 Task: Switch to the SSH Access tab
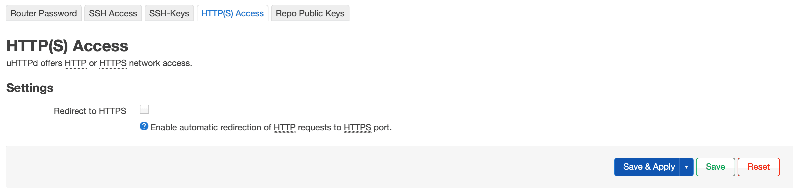[113, 13]
